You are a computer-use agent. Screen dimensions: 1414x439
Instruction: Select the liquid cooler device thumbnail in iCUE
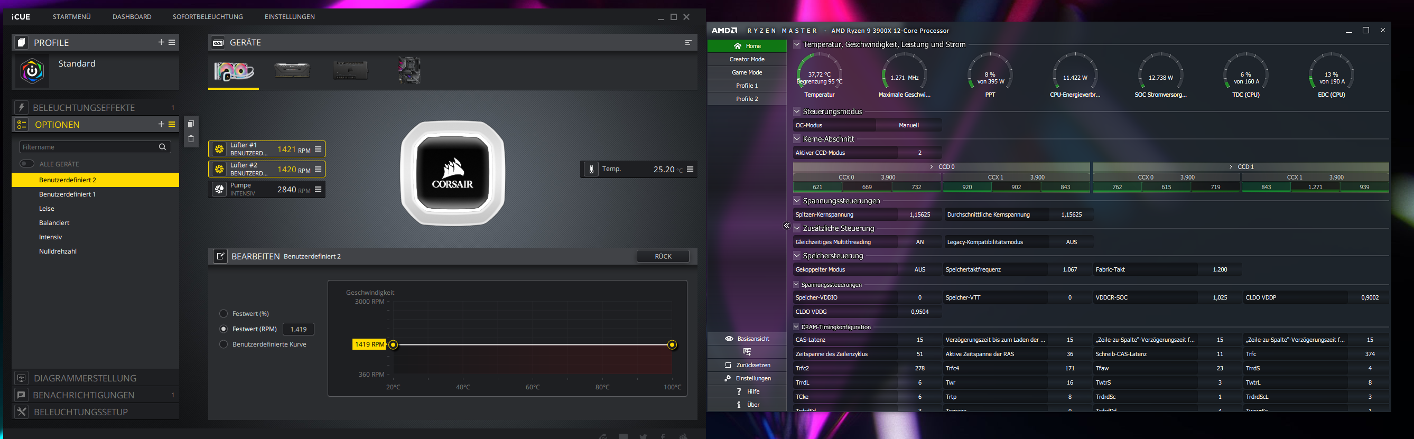[234, 71]
